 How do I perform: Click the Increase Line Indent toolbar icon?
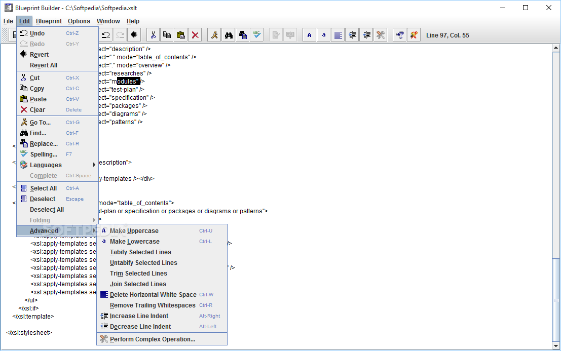coord(352,35)
